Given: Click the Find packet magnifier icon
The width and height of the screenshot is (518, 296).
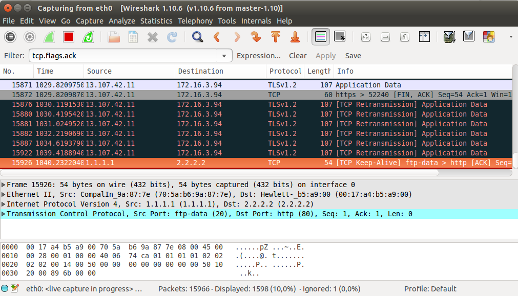Looking at the screenshot, I should tap(197, 37).
